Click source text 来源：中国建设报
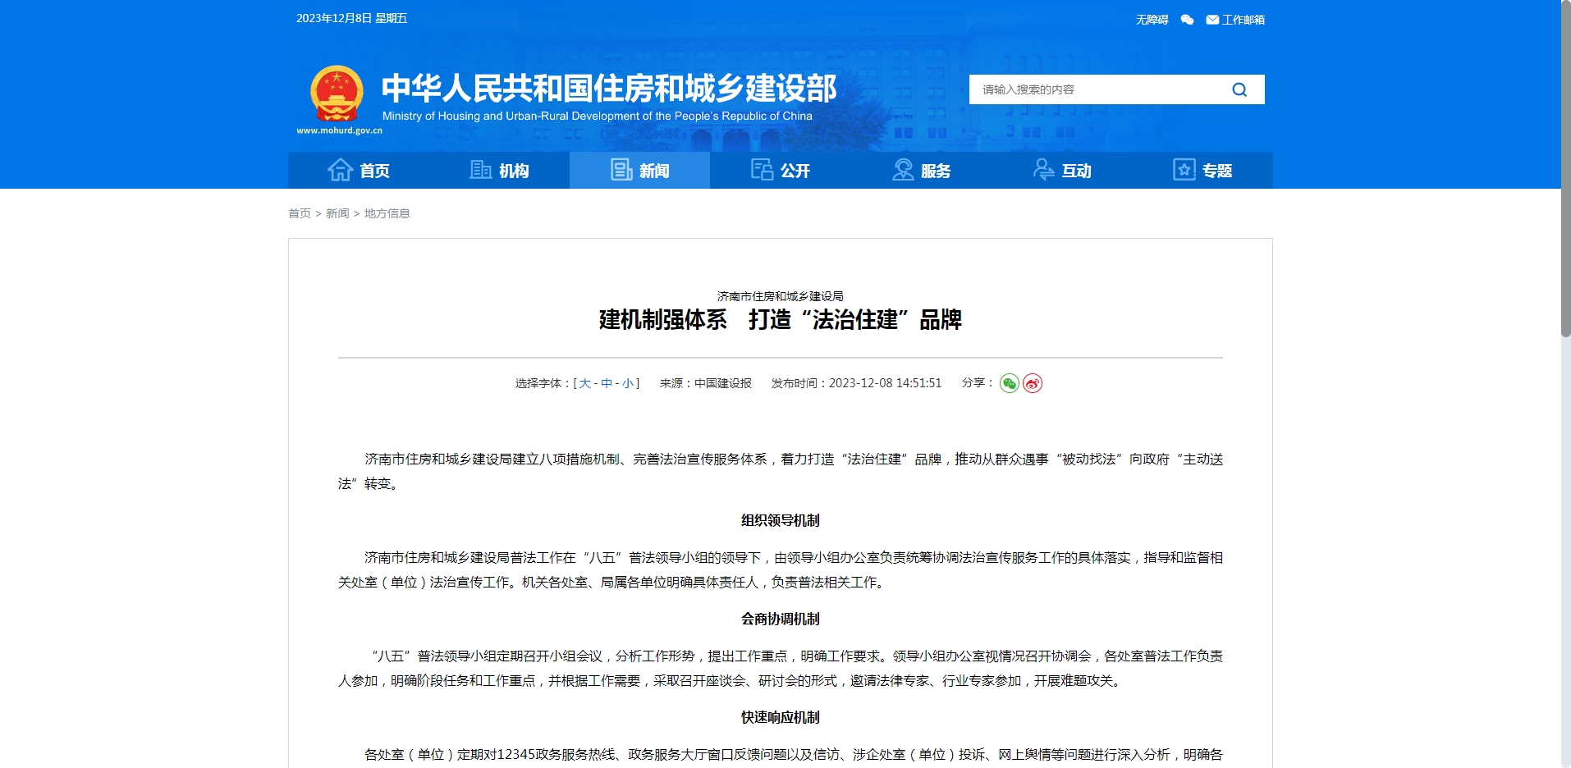Viewport: 1571px width, 768px height. (706, 383)
